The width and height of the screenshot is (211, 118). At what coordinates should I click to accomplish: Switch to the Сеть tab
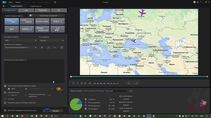pyautogui.click(x=26, y=10)
